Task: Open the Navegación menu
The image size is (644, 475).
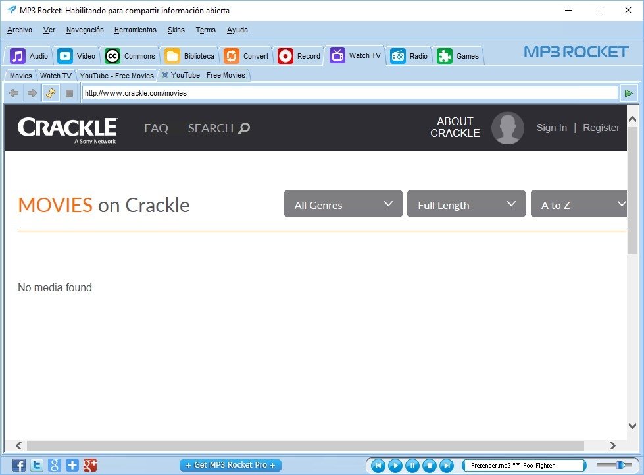Action: 85,30
